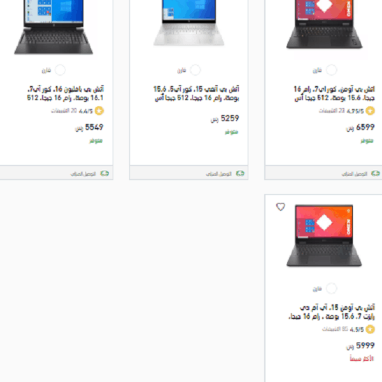The width and height of the screenshot is (382, 382).
Task: Click rating star on HP Pavilion 16
Action: point(99,111)
